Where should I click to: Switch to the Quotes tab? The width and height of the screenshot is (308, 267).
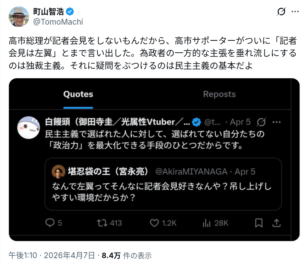(x=78, y=94)
